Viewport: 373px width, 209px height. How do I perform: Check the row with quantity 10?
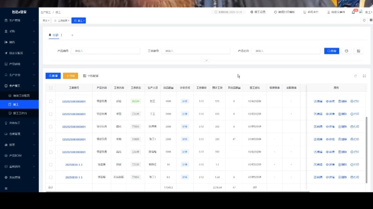pos(51,164)
